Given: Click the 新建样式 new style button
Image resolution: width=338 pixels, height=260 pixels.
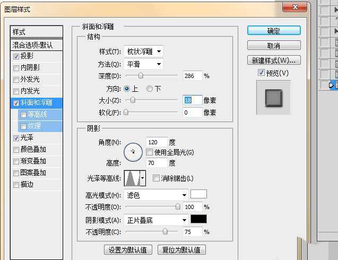Looking at the screenshot, I should [x=274, y=60].
